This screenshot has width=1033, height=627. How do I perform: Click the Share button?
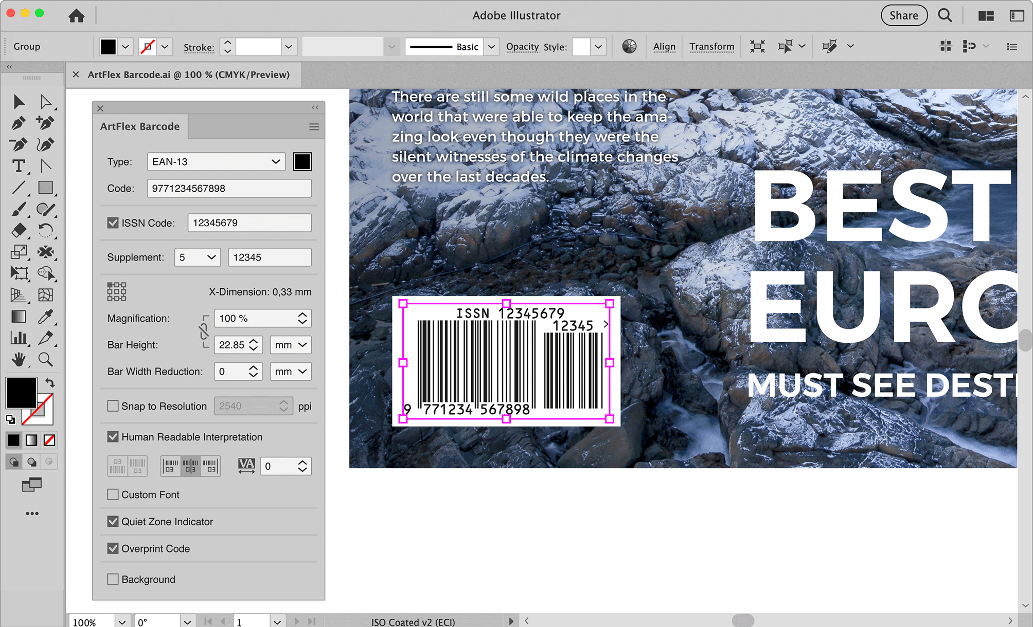(x=904, y=15)
